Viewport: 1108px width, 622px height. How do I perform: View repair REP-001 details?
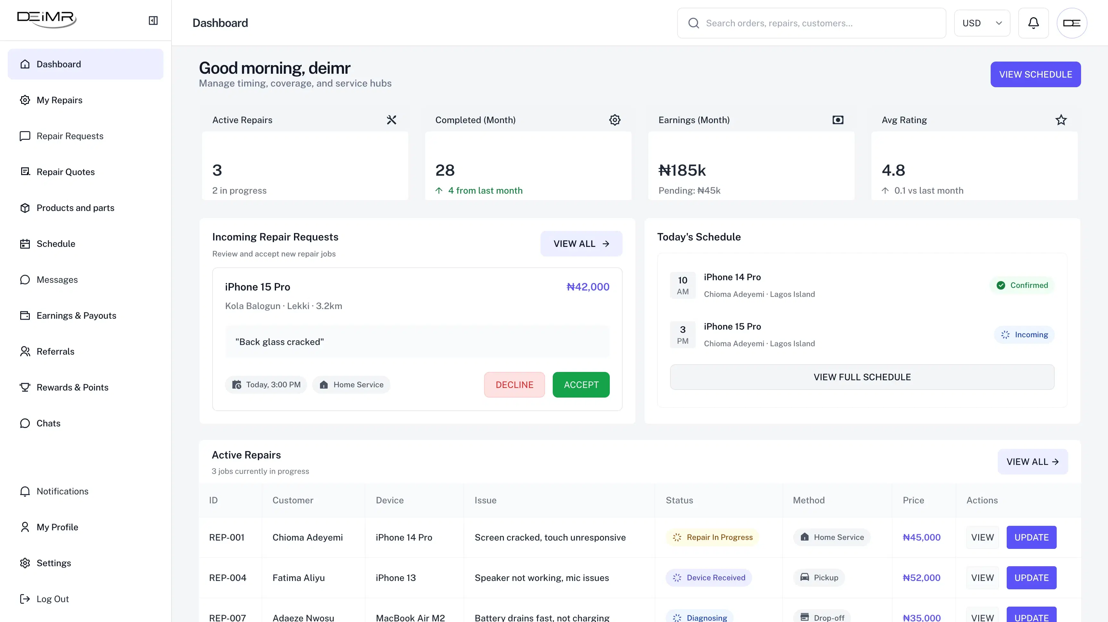pyautogui.click(x=982, y=537)
